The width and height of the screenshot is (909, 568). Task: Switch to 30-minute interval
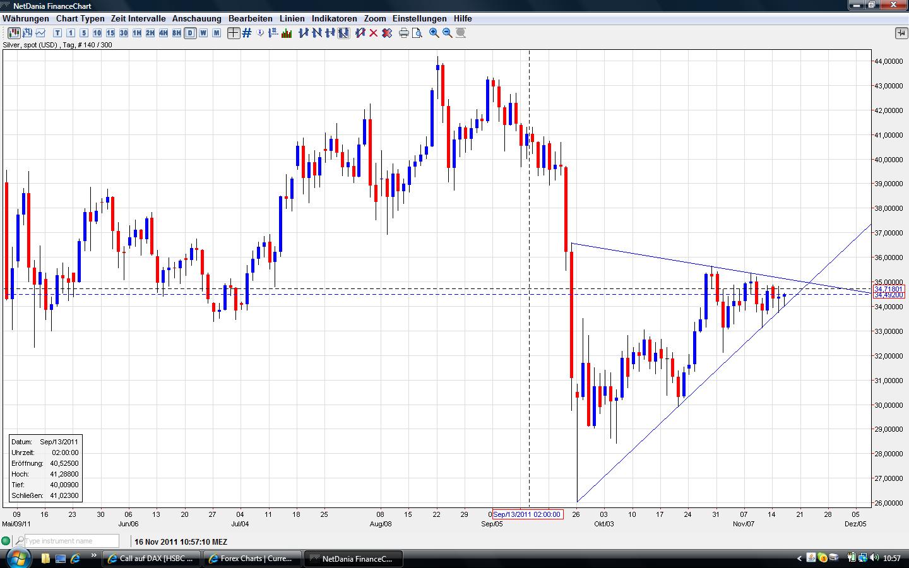124,33
